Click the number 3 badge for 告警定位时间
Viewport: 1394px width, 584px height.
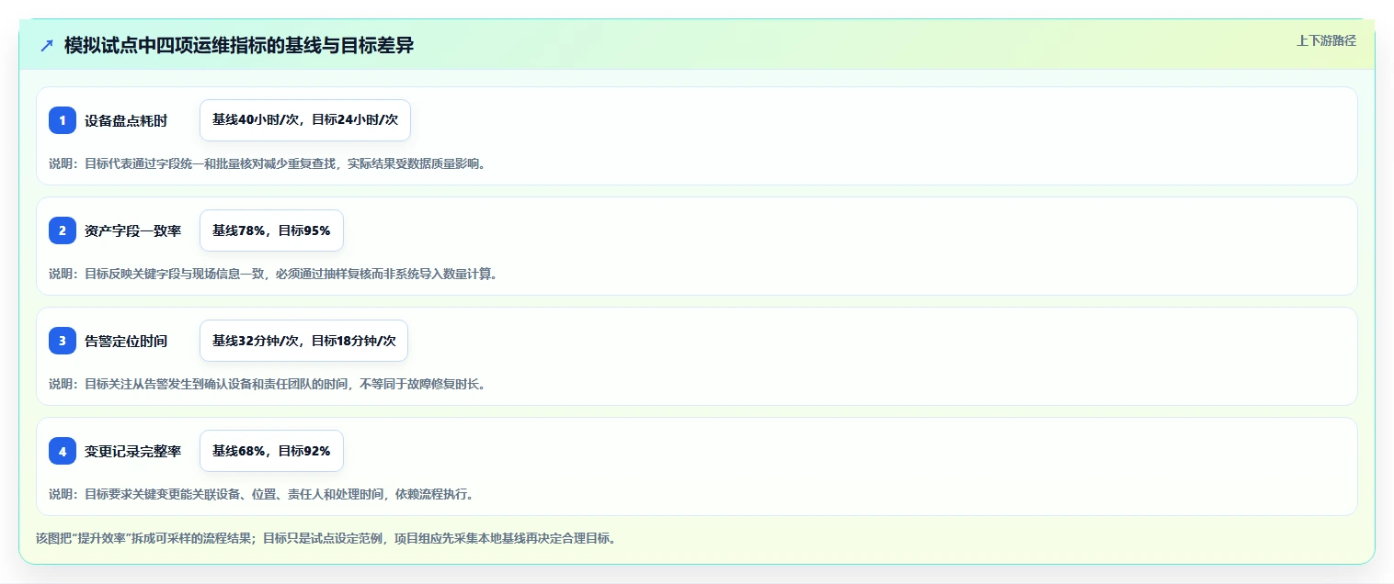(x=63, y=341)
